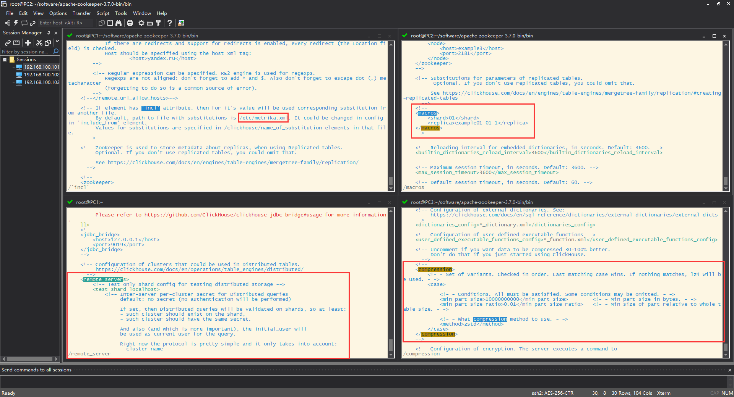Image resolution: width=734 pixels, height=397 pixels.
Task: Click the Send commands to all sessions input
Action: (363, 381)
